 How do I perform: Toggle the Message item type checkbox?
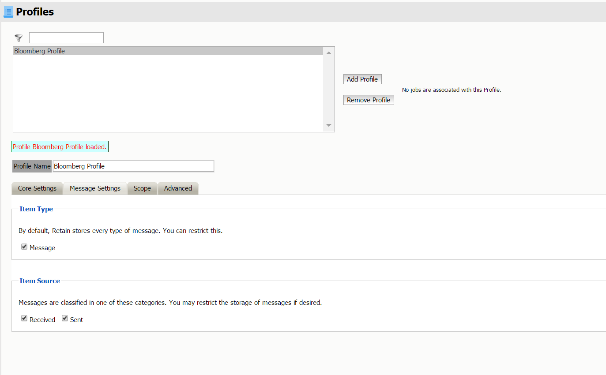(x=24, y=247)
